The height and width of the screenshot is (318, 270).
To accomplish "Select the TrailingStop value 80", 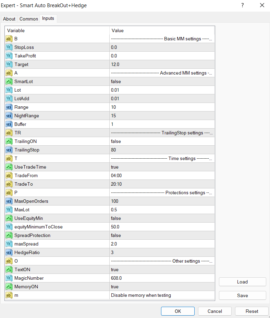I will pos(162,150).
